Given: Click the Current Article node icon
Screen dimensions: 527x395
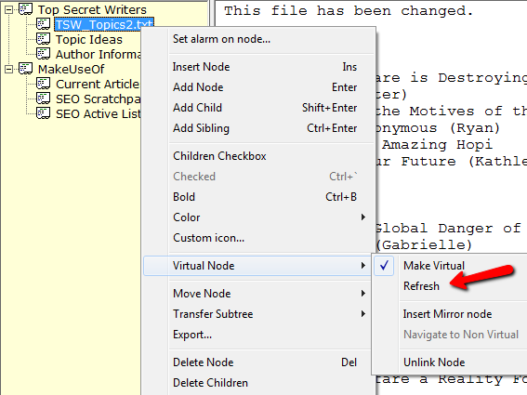Looking at the screenshot, I should click(44, 84).
